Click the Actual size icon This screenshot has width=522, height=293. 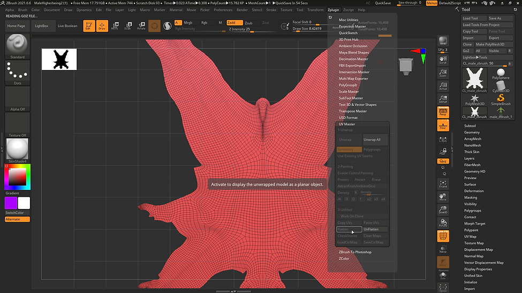pos(443,86)
